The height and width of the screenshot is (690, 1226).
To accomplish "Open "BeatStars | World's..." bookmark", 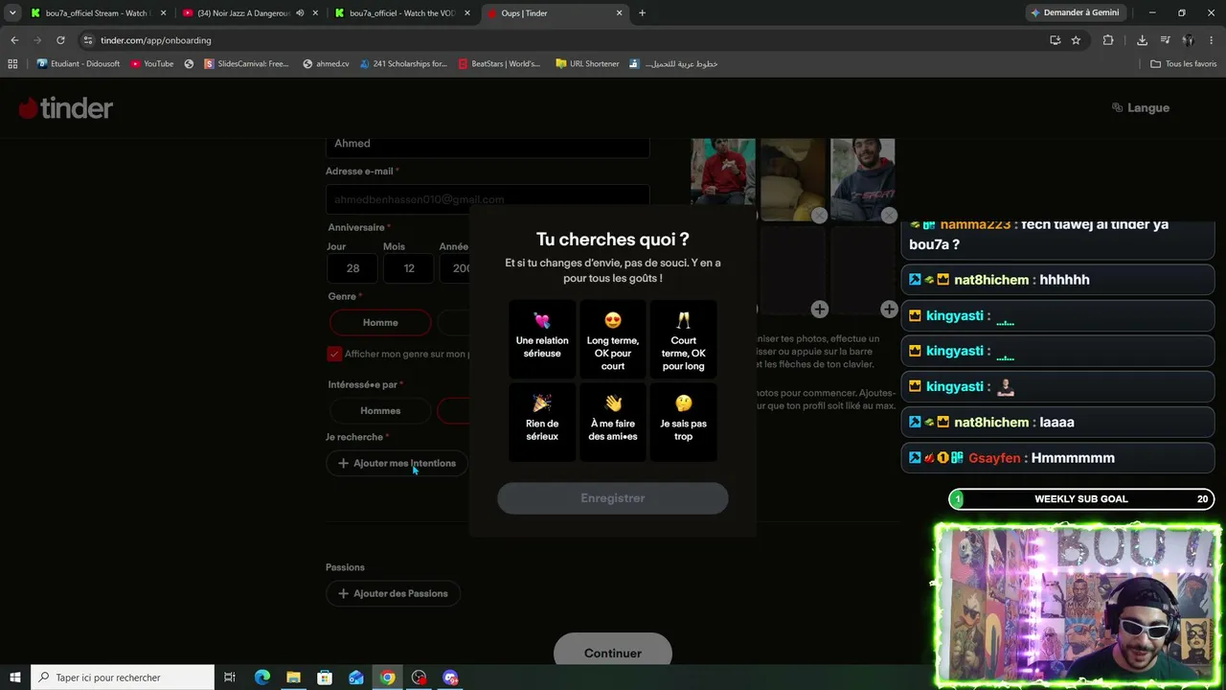I will (499, 64).
